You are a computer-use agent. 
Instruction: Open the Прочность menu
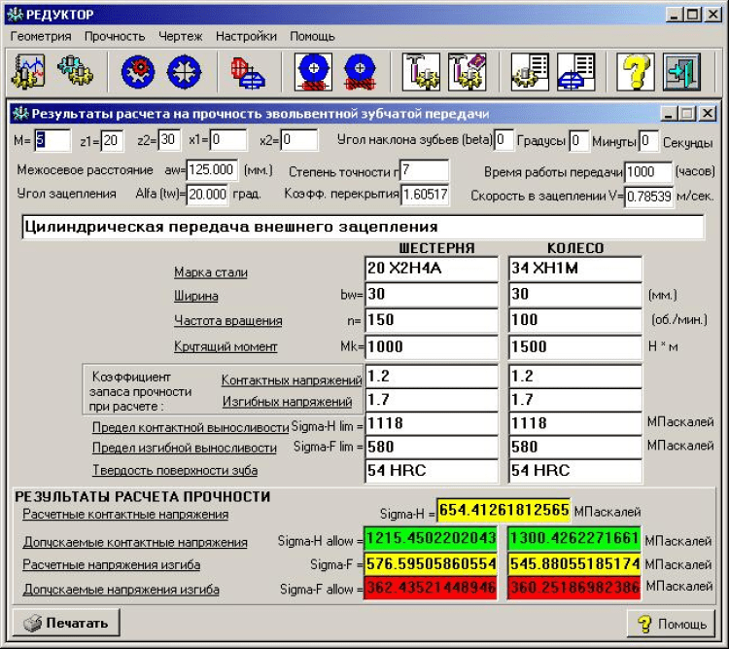click(115, 36)
